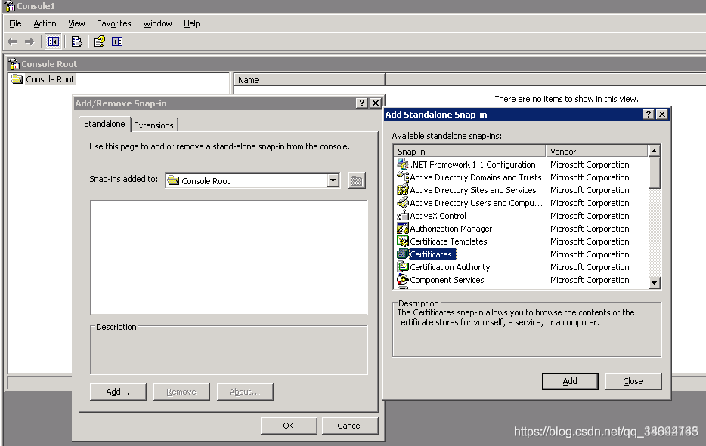Image resolution: width=706 pixels, height=446 pixels.
Task: Select the ActiveX Control row text
Action: click(x=438, y=216)
